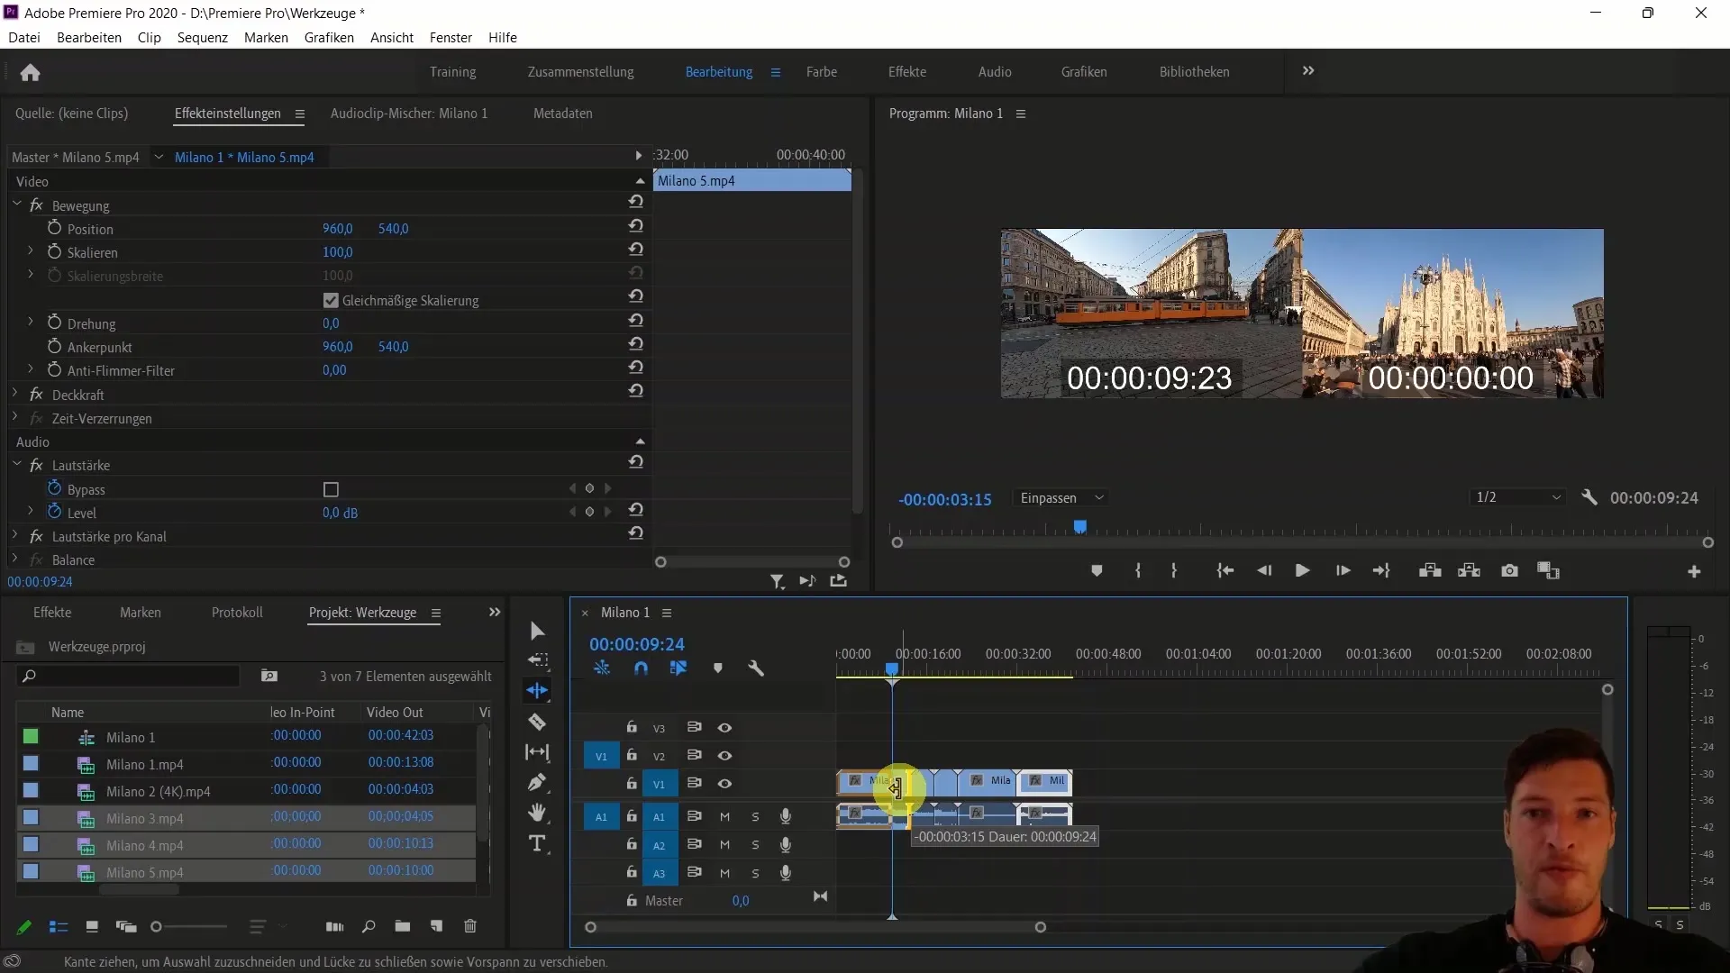1730x973 pixels.
Task: Click the Lift button
Action: (x=1430, y=570)
